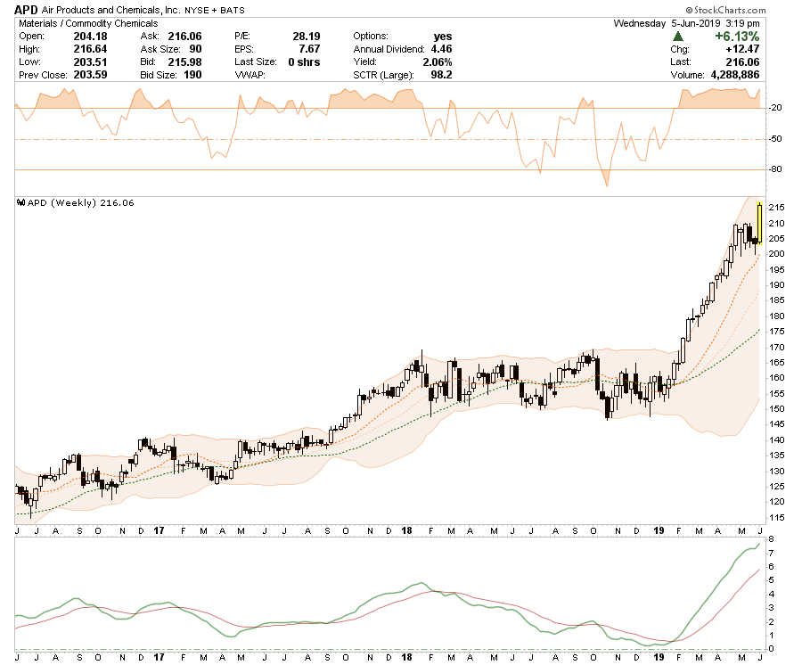
Task: Click the green up-arrow change indicator
Action: (x=678, y=37)
